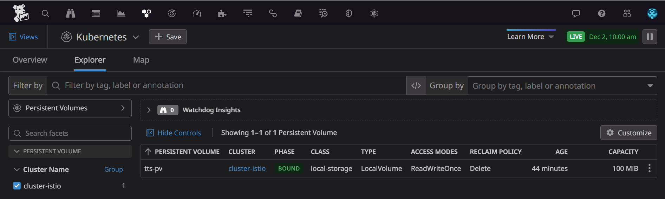Click the Kubernetes helm icon beside title

pyautogui.click(x=67, y=37)
